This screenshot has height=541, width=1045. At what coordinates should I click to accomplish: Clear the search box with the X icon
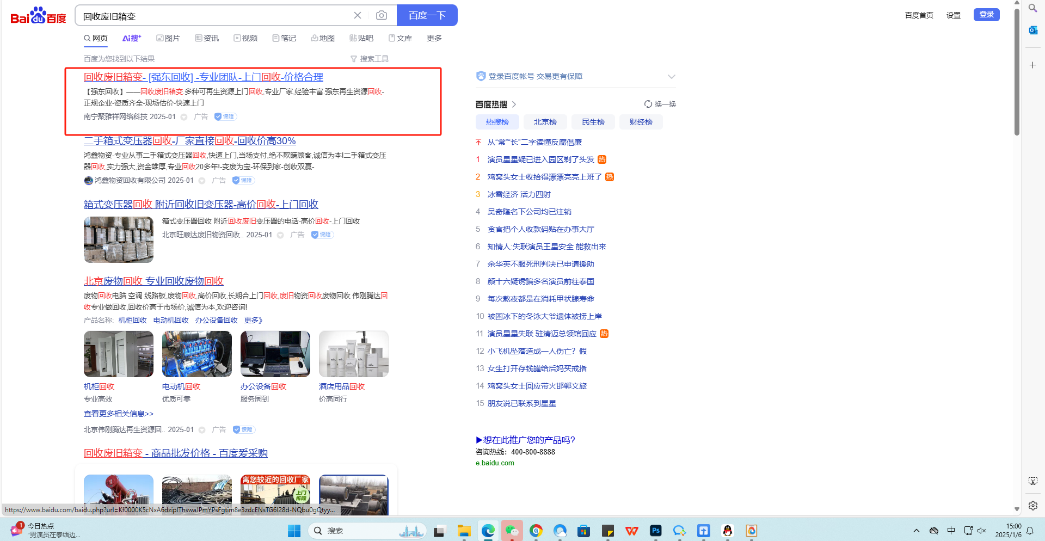(358, 15)
